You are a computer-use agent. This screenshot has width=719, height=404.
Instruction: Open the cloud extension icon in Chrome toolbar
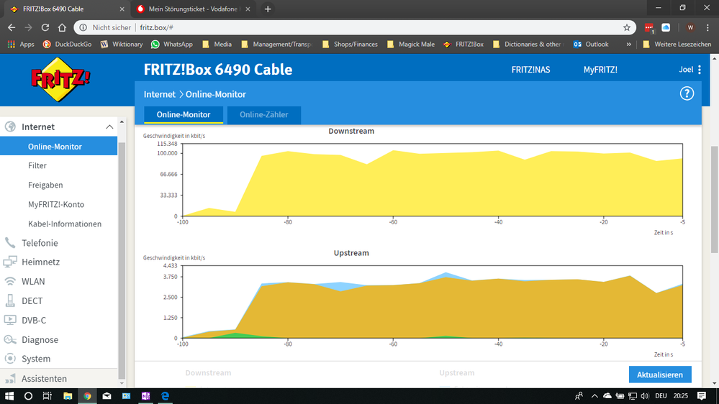pos(666,27)
